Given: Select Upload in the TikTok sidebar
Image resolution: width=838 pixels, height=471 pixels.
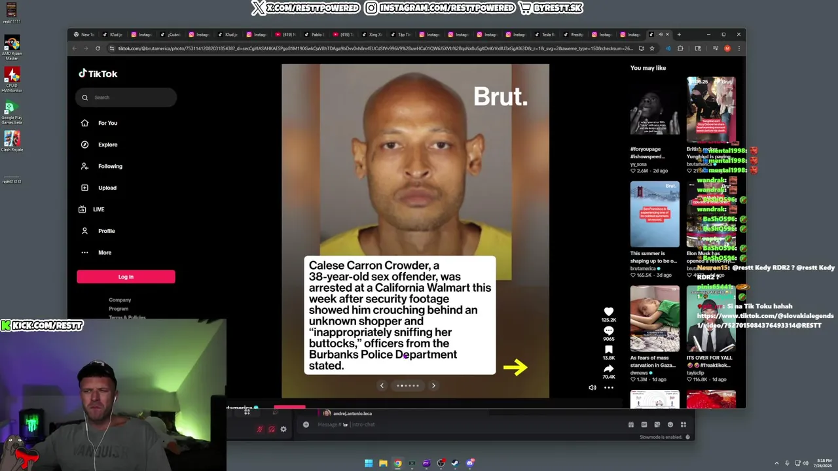Looking at the screenshot, I should tap(99, 188).
